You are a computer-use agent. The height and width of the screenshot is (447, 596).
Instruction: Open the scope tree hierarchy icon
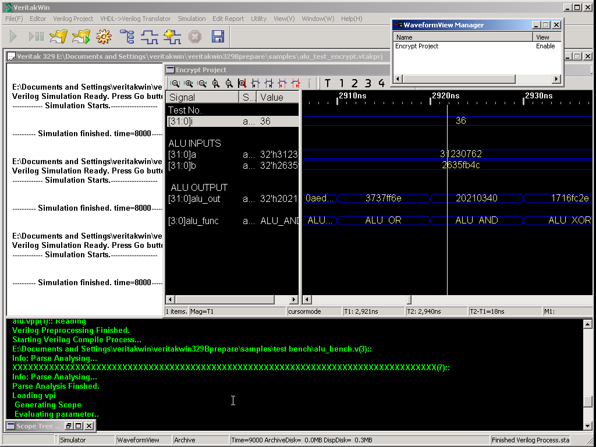tap(127, 37)
